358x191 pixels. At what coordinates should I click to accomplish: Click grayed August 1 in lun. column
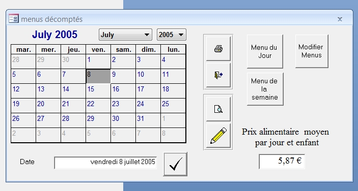pos(173,120)
